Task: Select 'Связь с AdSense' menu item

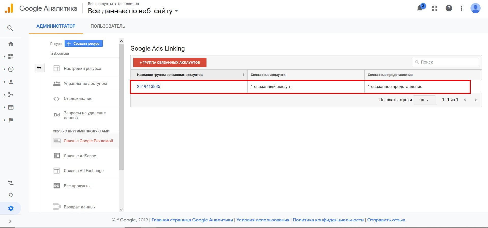Action: tap(80, 156)
